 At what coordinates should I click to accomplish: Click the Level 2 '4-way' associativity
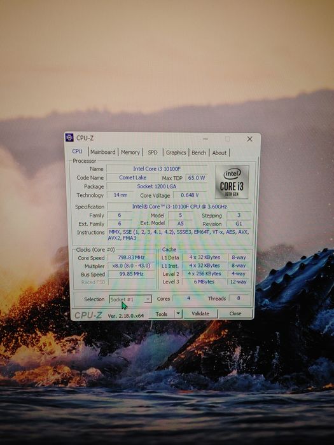click(x=239, y=273)
